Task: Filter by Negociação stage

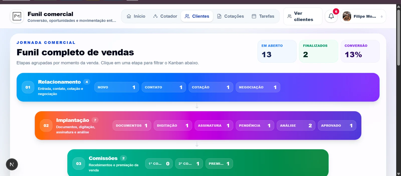Action: coord(258,87)
